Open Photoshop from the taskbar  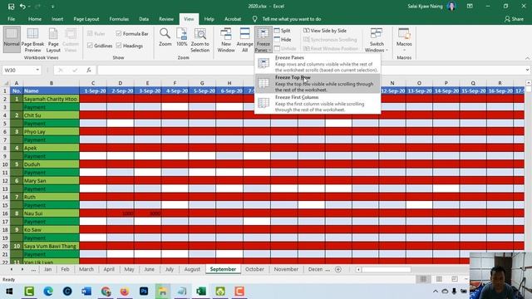coord(144,292)
